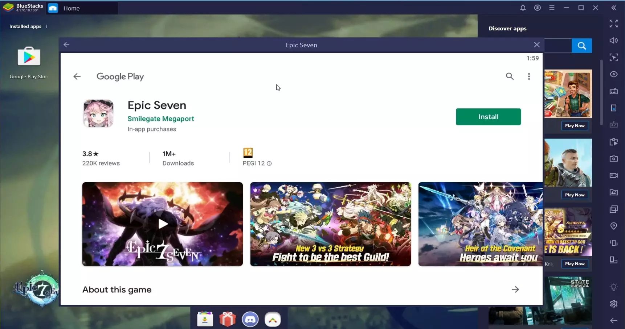Open Google Play three-dot options menu
The image size is (625, 329).
click(x=529, y=76)
